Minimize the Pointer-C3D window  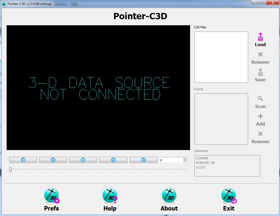[255, 3]
